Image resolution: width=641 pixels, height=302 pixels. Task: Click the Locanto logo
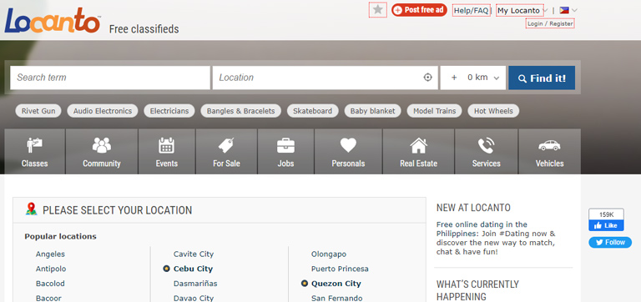(x=52, y=20)
